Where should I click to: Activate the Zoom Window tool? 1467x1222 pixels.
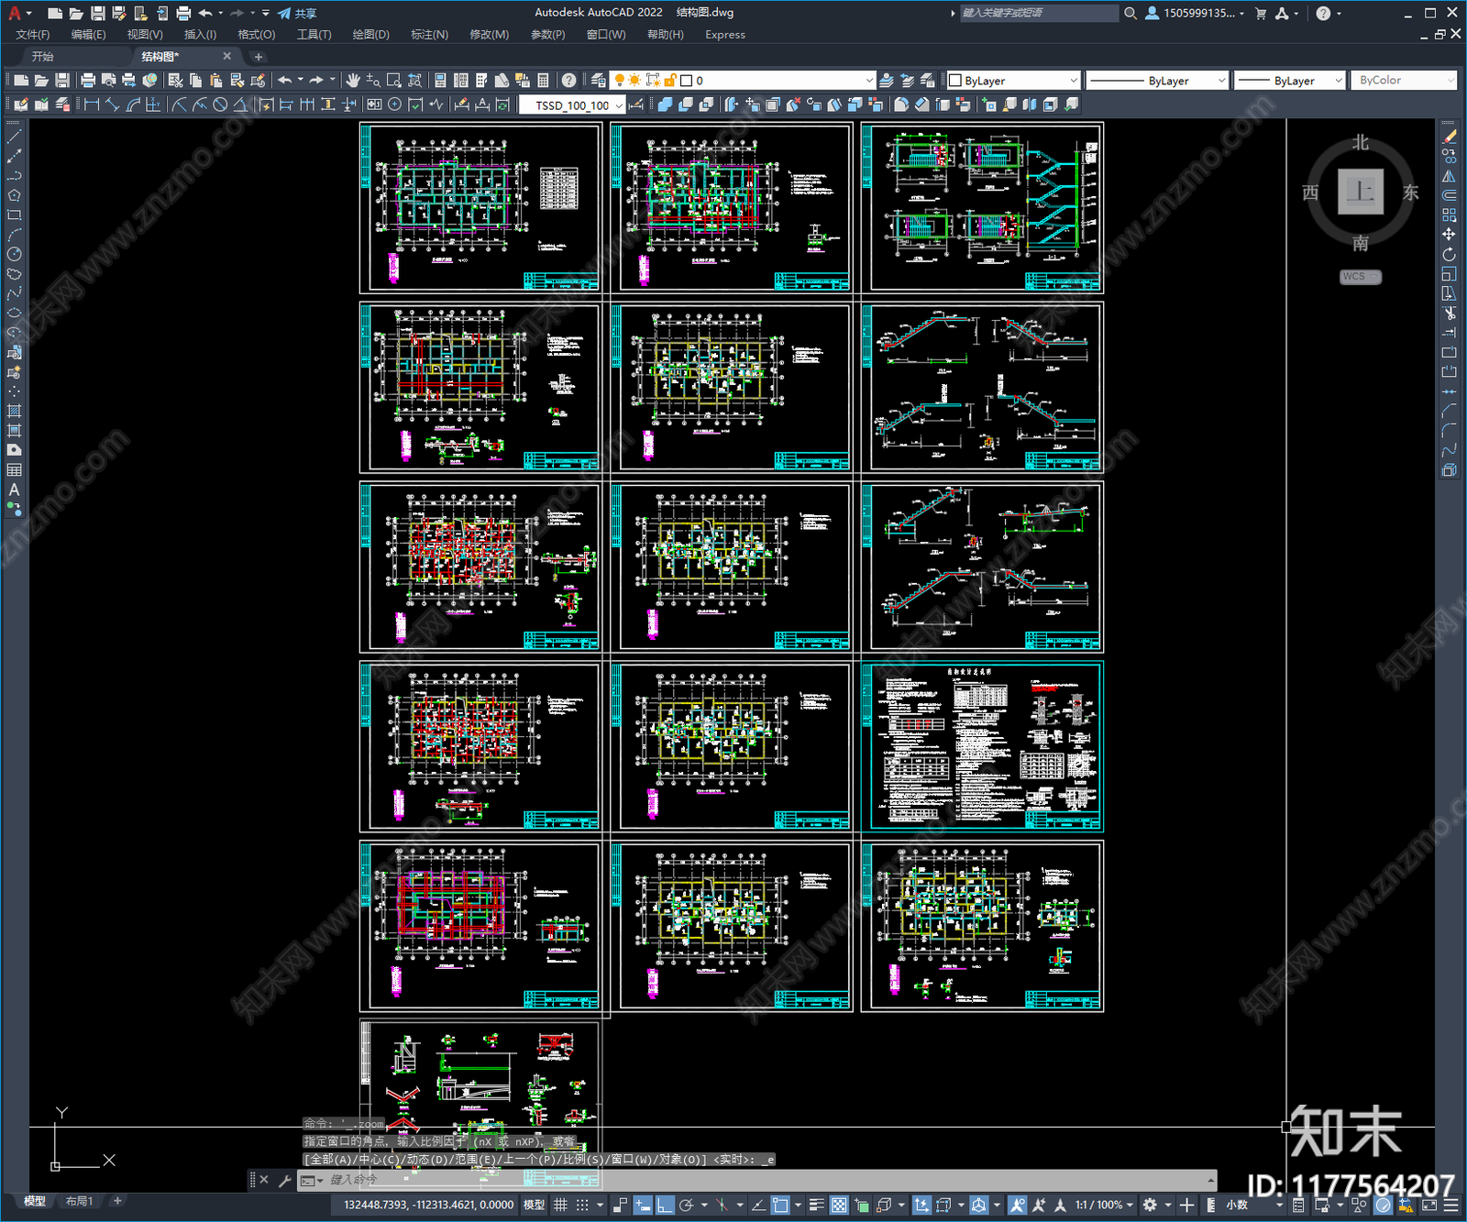(394, 81)
